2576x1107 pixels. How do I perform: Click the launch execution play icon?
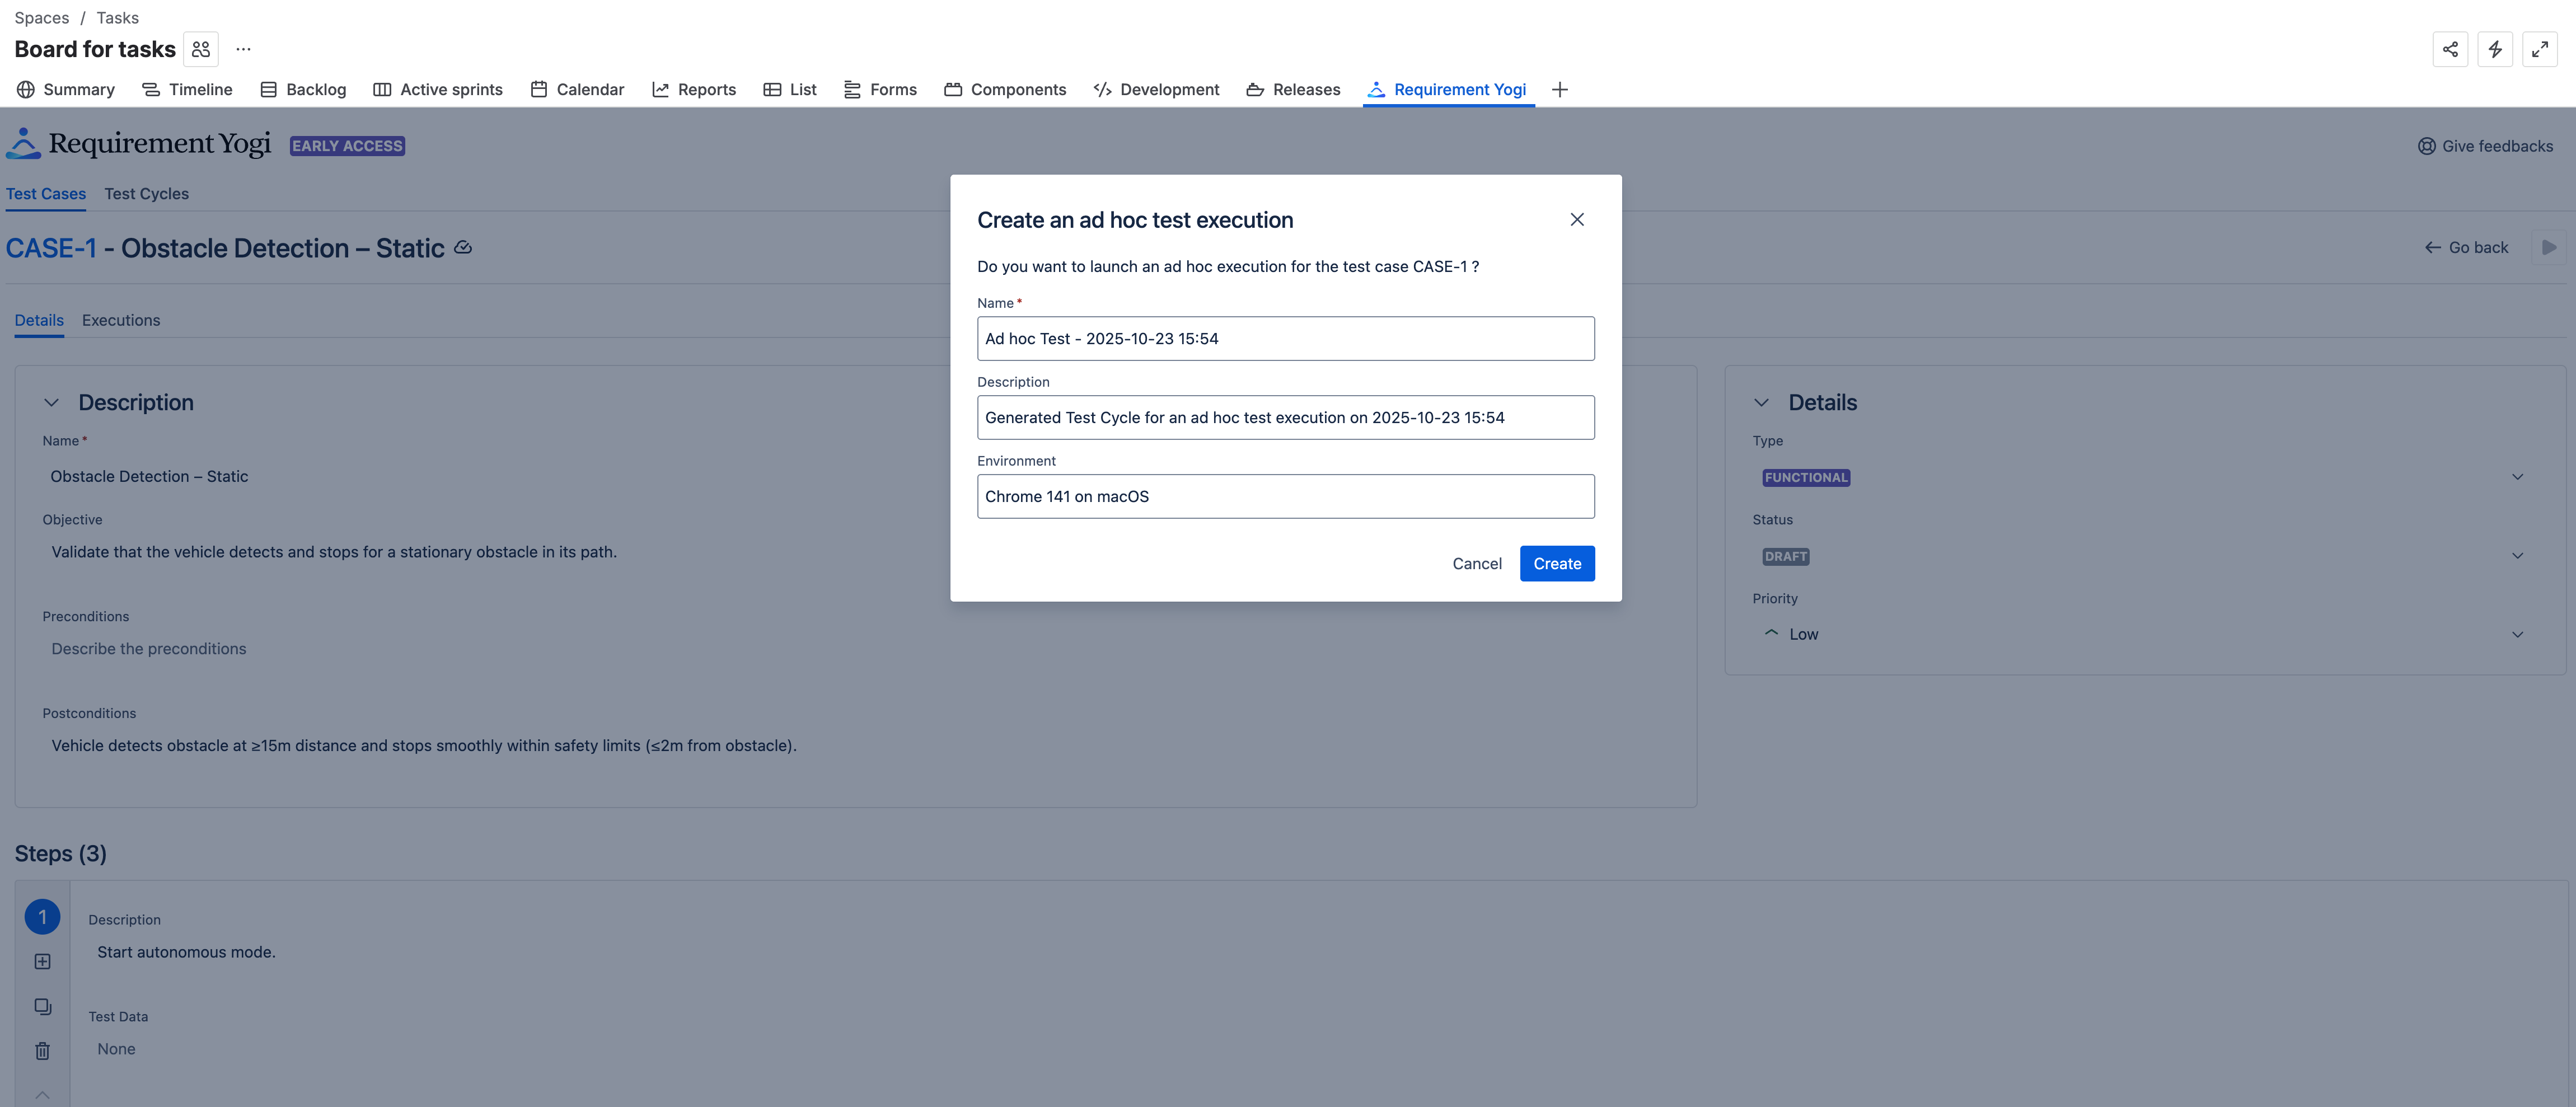click(2548, 247)
